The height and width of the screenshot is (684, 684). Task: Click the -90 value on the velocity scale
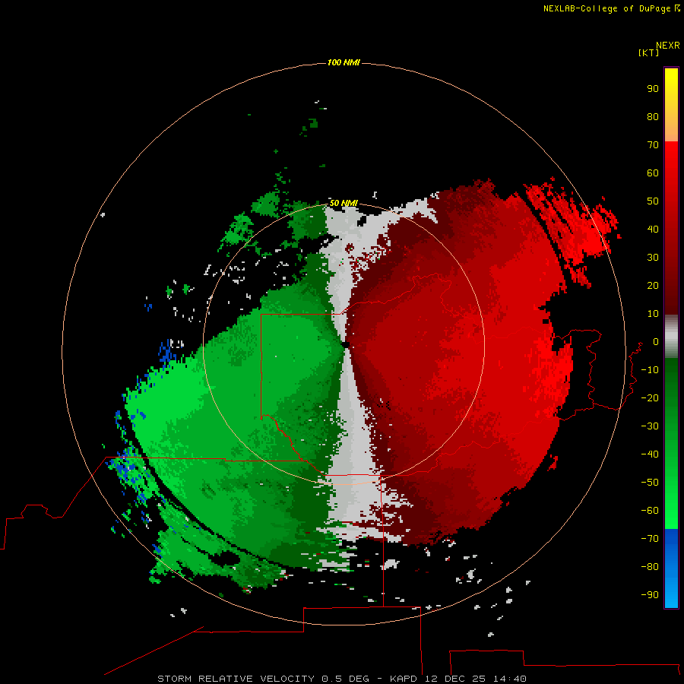[650, 595]
